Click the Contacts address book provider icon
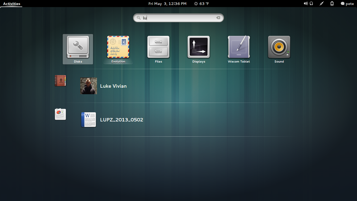 coord(60,81)
